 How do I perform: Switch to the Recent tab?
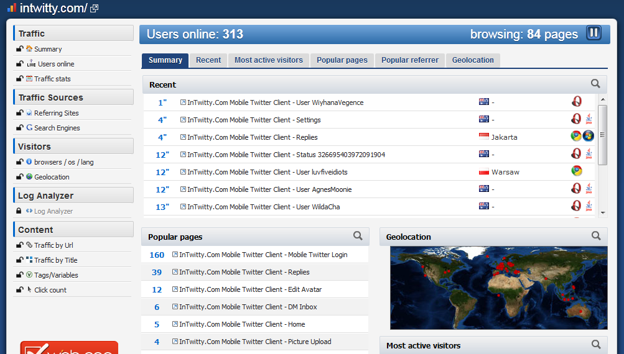click(208, 60)
